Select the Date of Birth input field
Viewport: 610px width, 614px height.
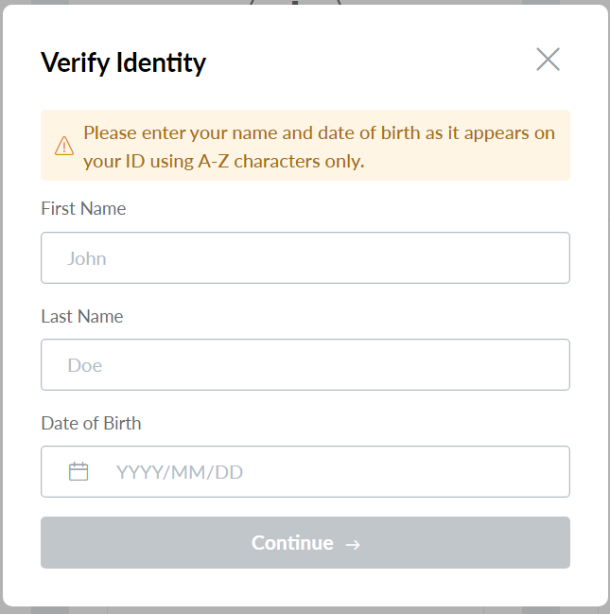331,471
